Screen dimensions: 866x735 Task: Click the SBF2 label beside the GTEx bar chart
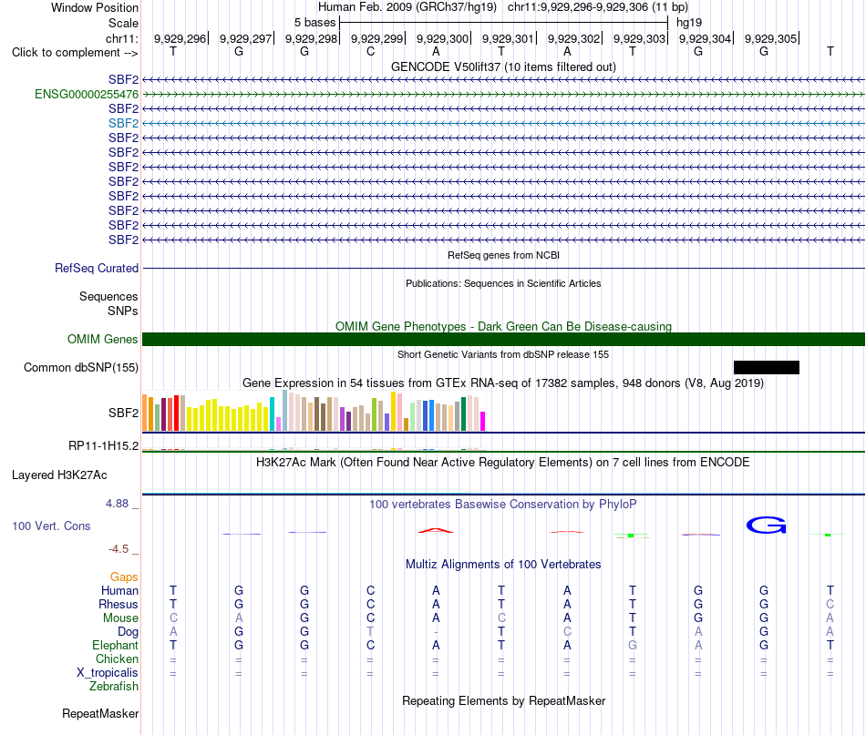click(123, 413)
